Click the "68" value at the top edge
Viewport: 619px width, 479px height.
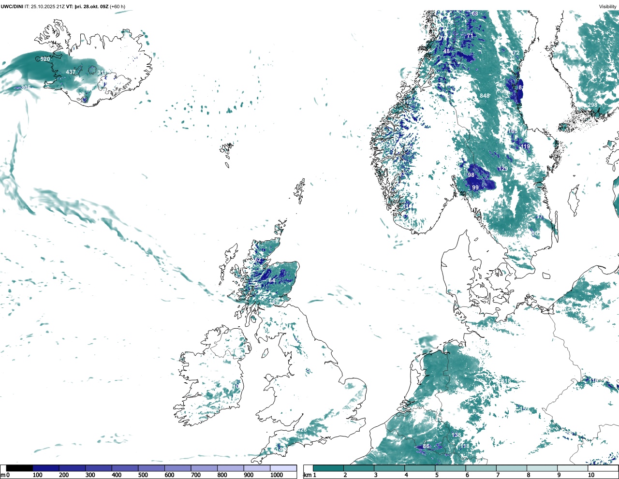tap(474, 14)
